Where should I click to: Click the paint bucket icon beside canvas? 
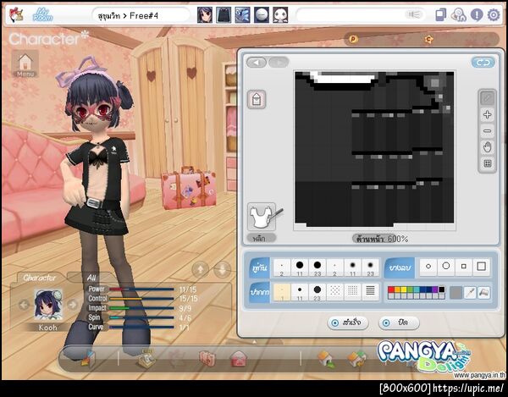(257, 99)
